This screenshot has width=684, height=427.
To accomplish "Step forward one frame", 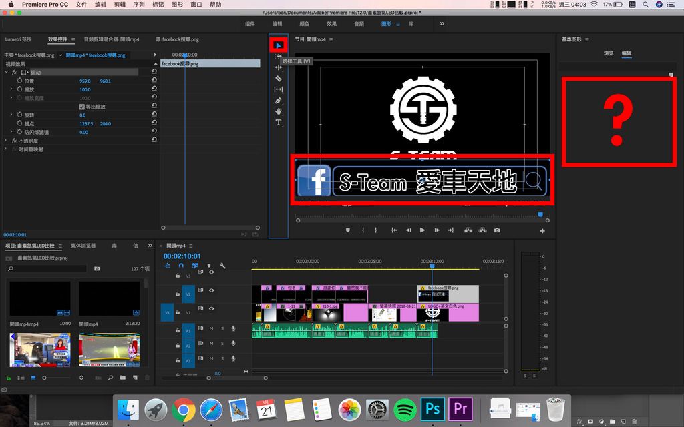I will pyautogui.click(x=437, y=230).
